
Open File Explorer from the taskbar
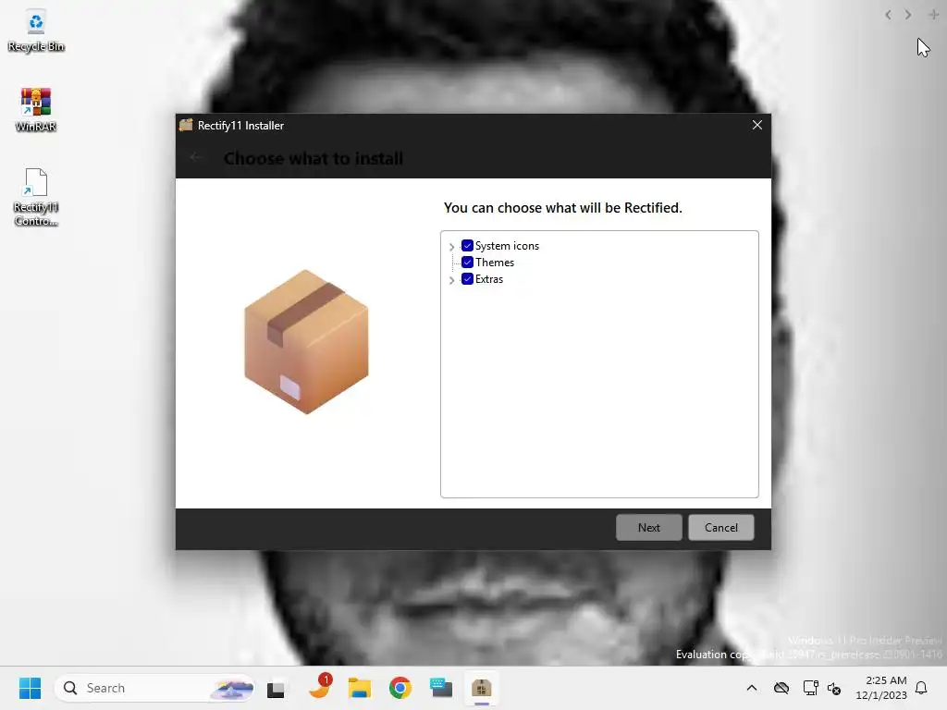pyautogui.click(x=360, y=688)
